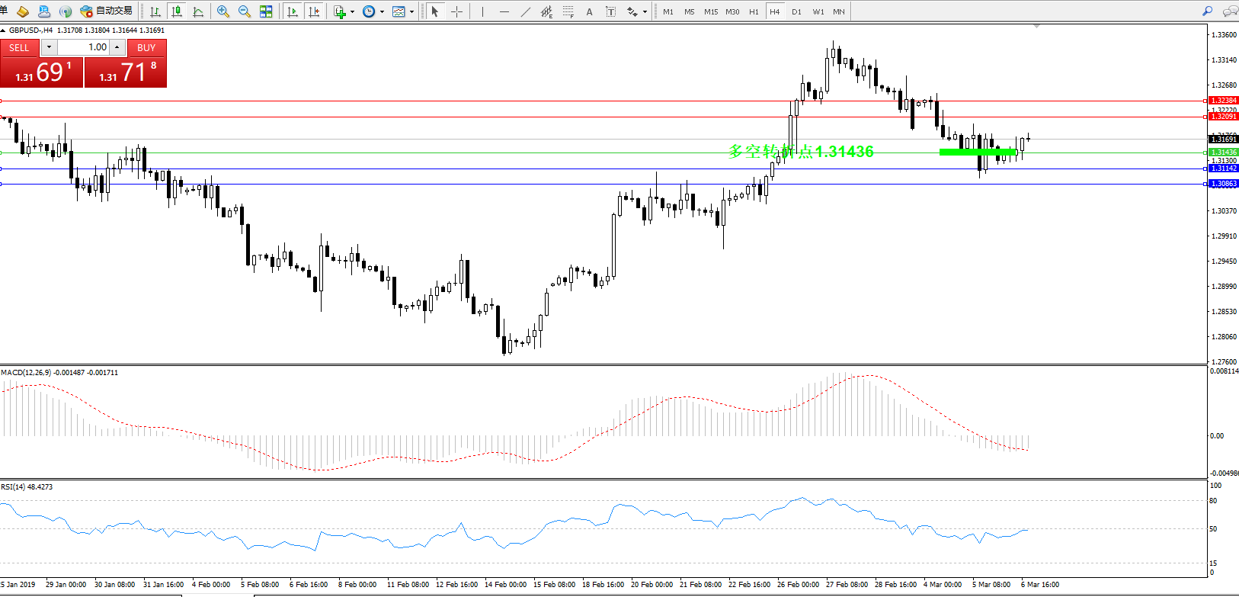
Task: Toggle the chart auto scroll button
Action: tap(292, 11)
